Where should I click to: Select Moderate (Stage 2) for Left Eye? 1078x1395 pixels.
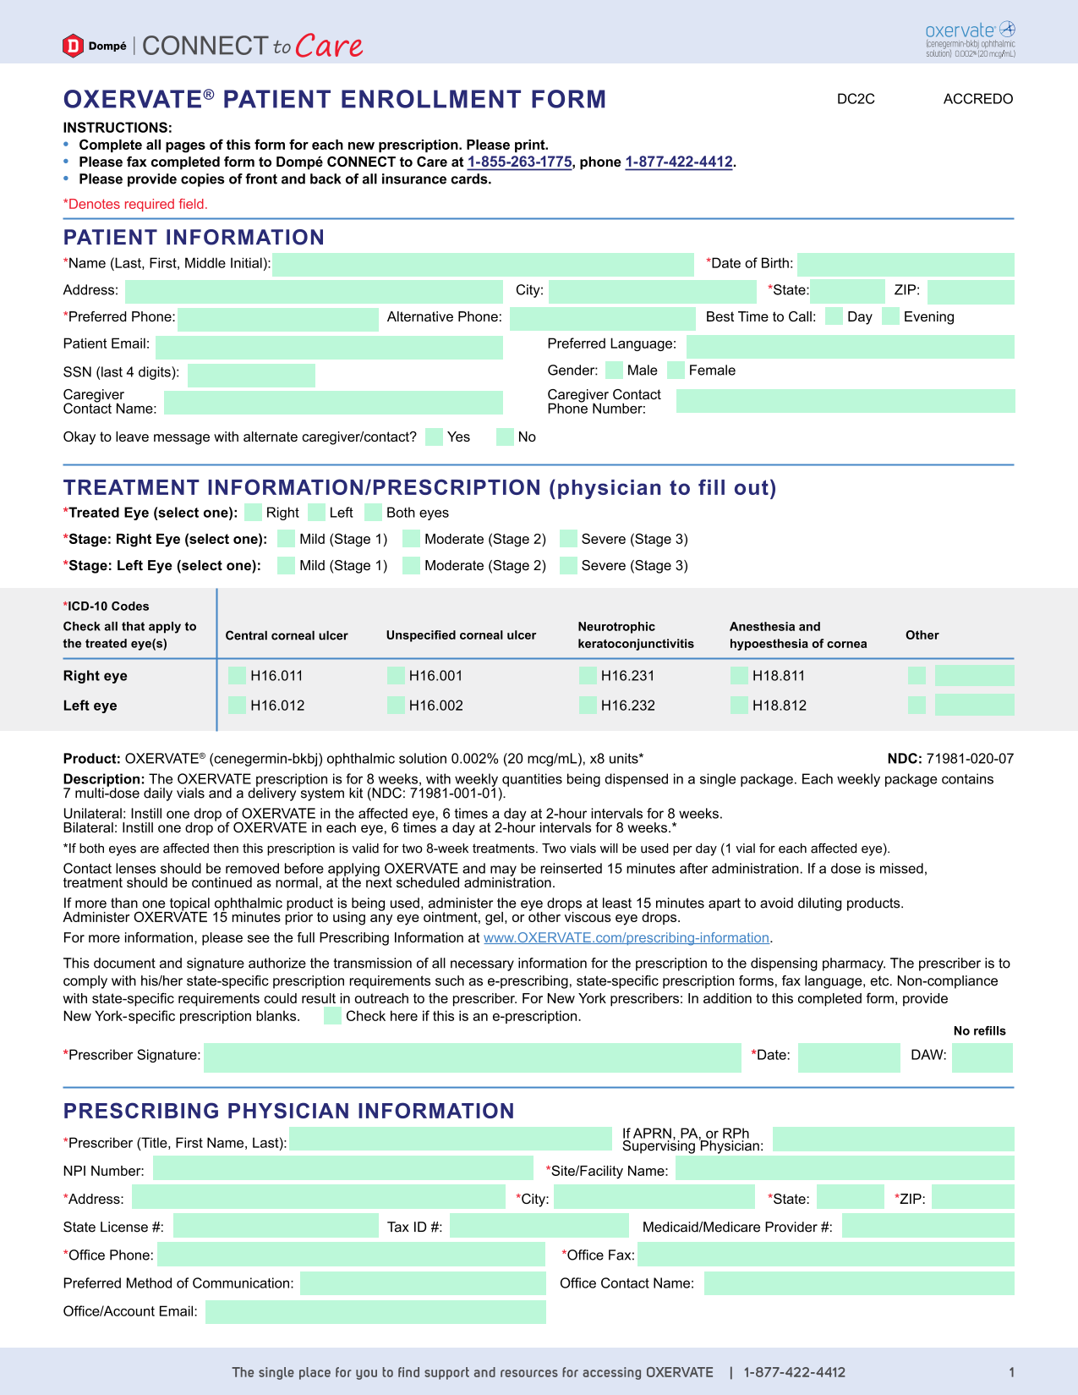click(x=411, y=565)
